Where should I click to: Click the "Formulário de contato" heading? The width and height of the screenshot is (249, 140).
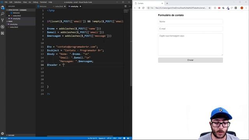tap(171, 15)
